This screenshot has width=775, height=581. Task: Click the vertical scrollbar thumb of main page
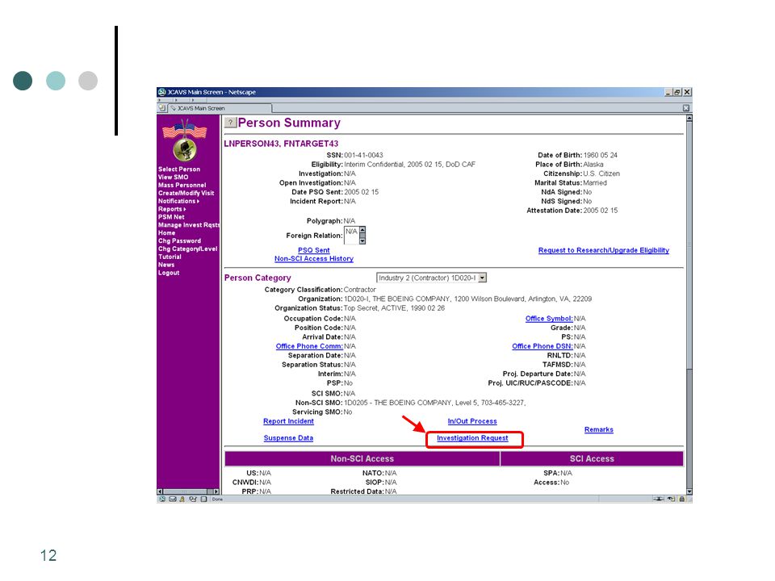point(689,245)
